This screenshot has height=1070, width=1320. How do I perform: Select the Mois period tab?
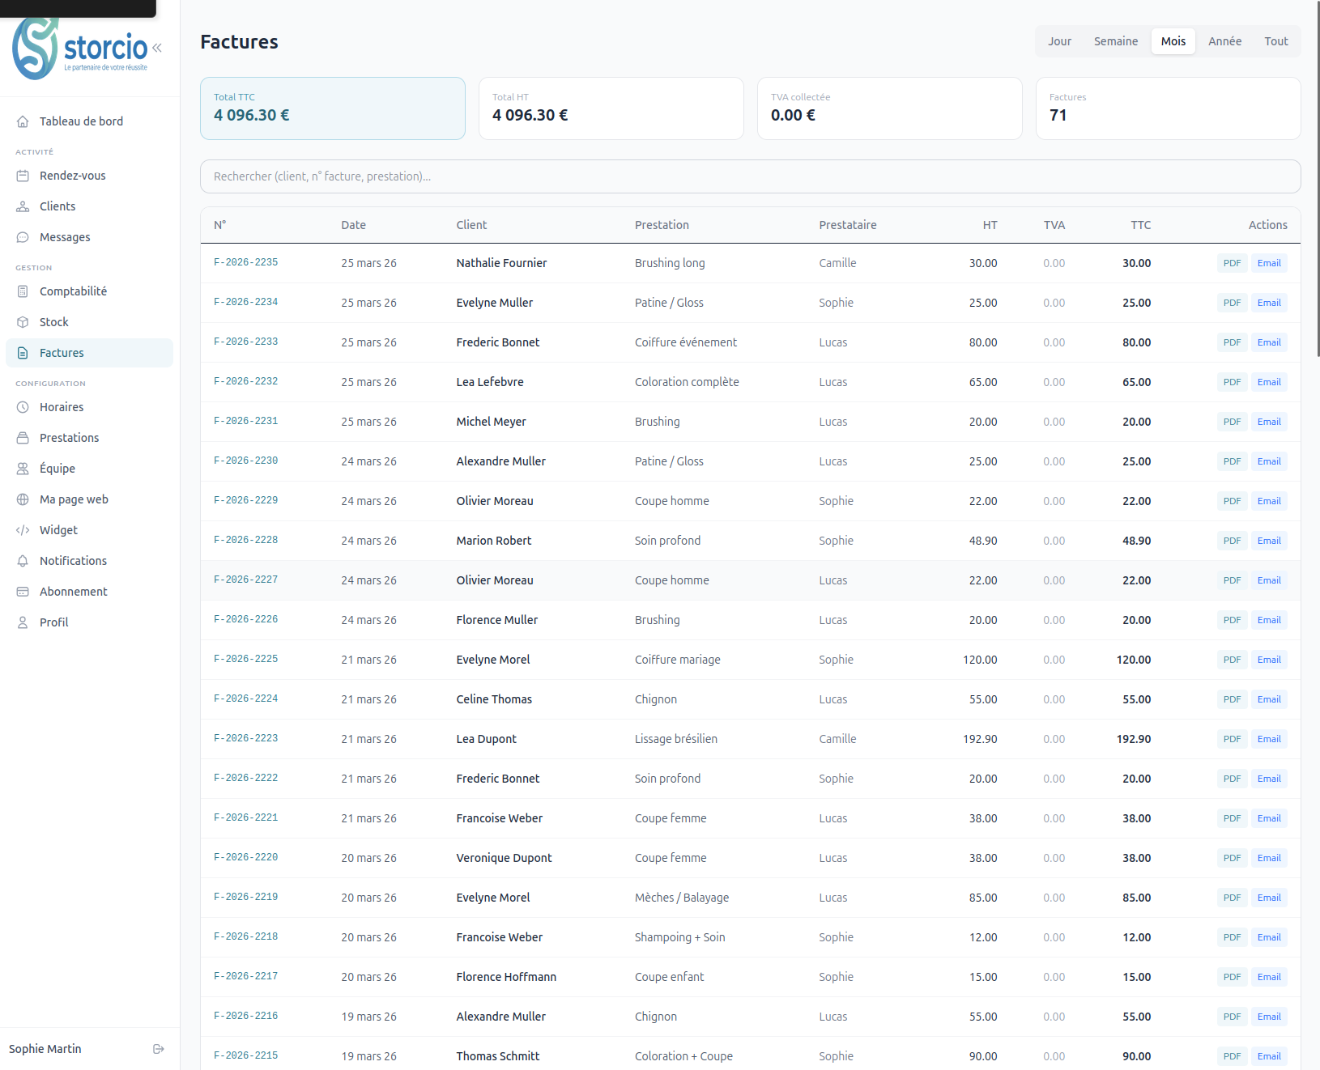(x=1173, y=41)
